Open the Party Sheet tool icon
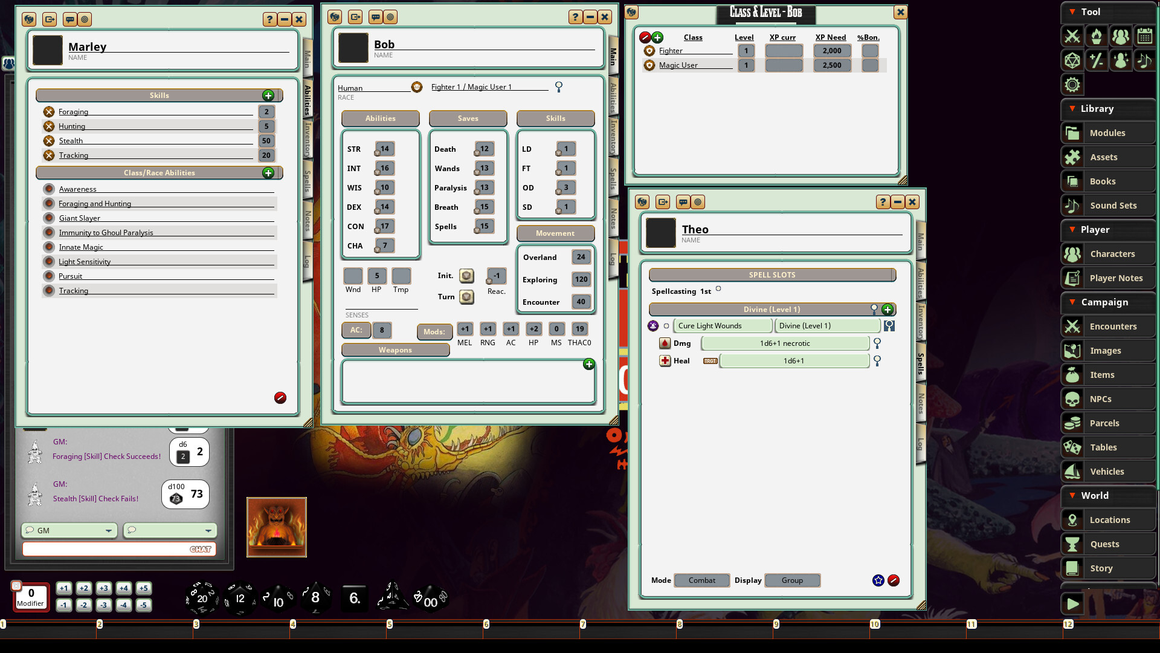Viewport: 1160px width, 653px height. (1121, 36)
